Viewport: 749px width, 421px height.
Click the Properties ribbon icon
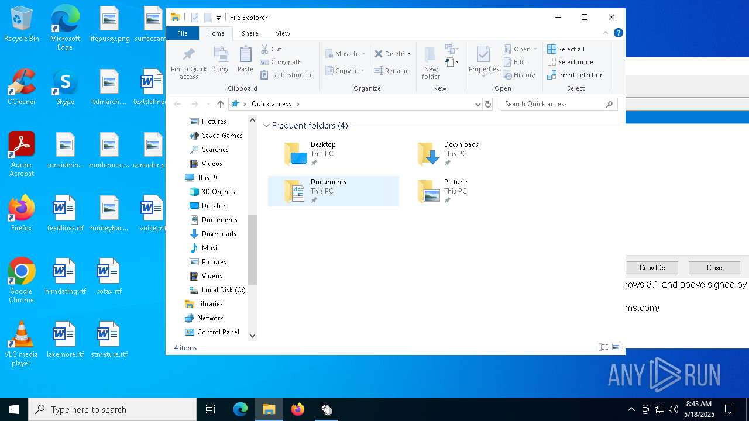pos(483,61)
